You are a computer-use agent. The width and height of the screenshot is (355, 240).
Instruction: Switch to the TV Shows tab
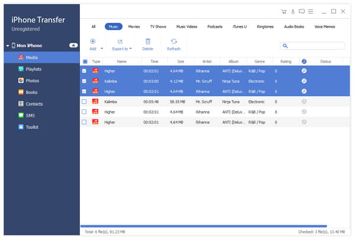158,27
